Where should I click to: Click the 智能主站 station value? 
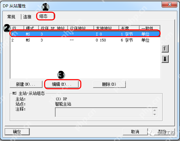click(x=63, y=104)
